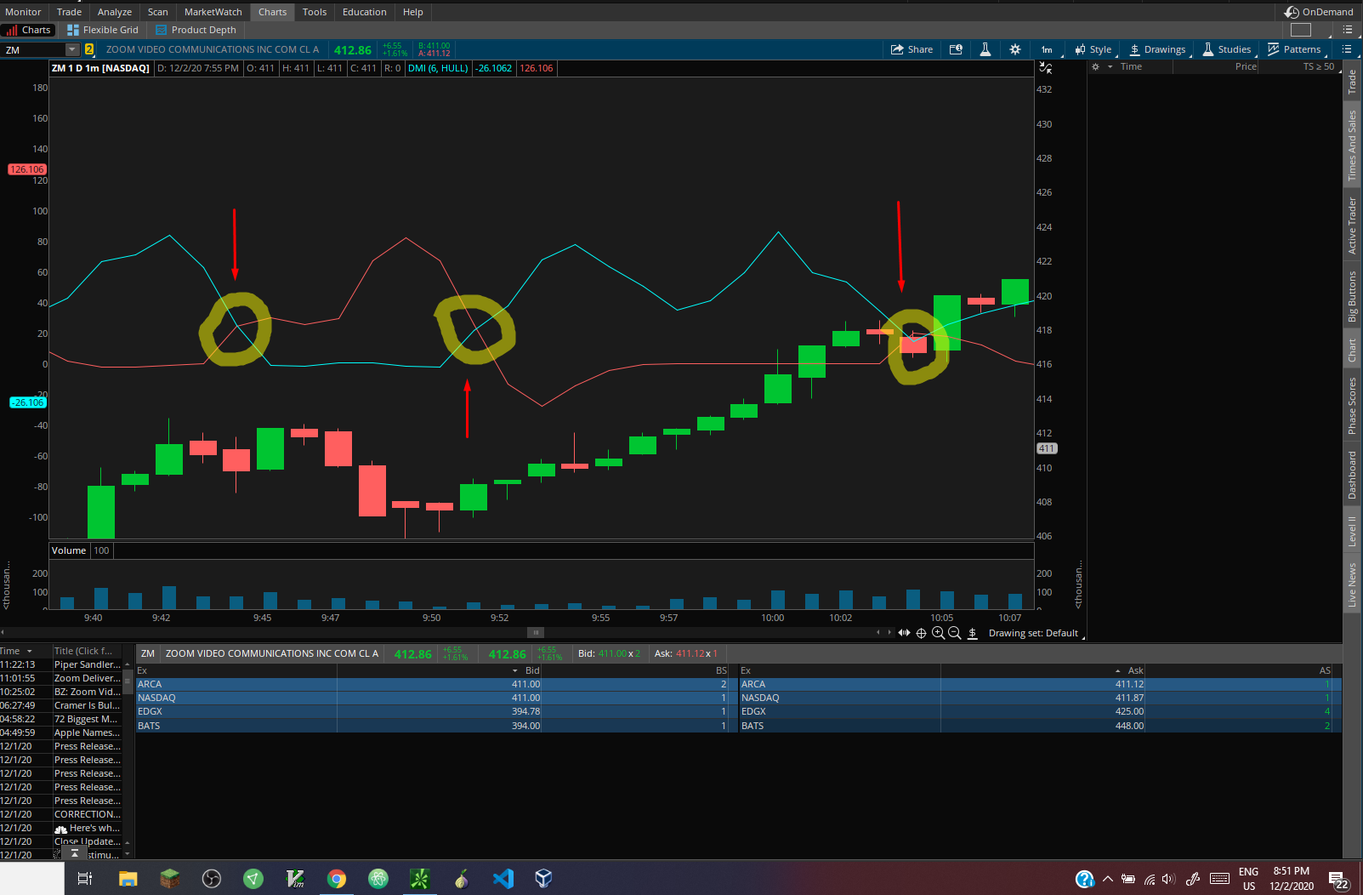Sort Level II by the Ask column header

point(1135,670)
